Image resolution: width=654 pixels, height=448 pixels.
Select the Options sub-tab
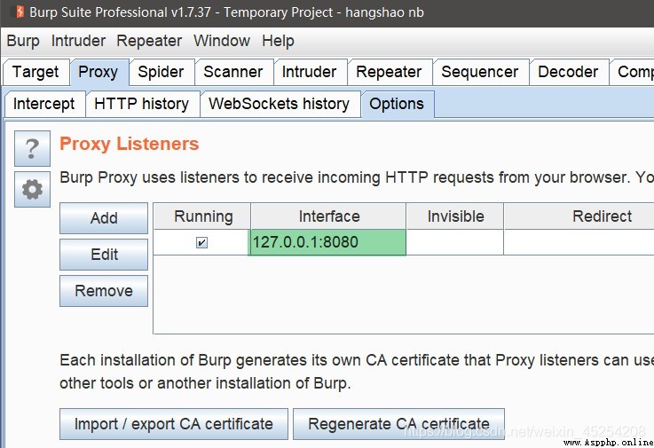click(x=397, y=104)
